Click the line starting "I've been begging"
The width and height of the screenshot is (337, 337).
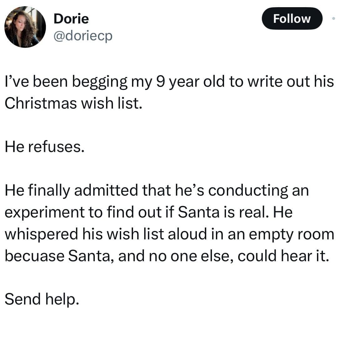(x=169, y=82)
